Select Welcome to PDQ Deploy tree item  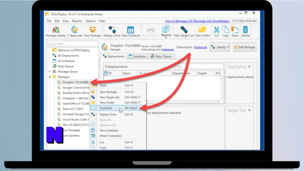(74, 50)
